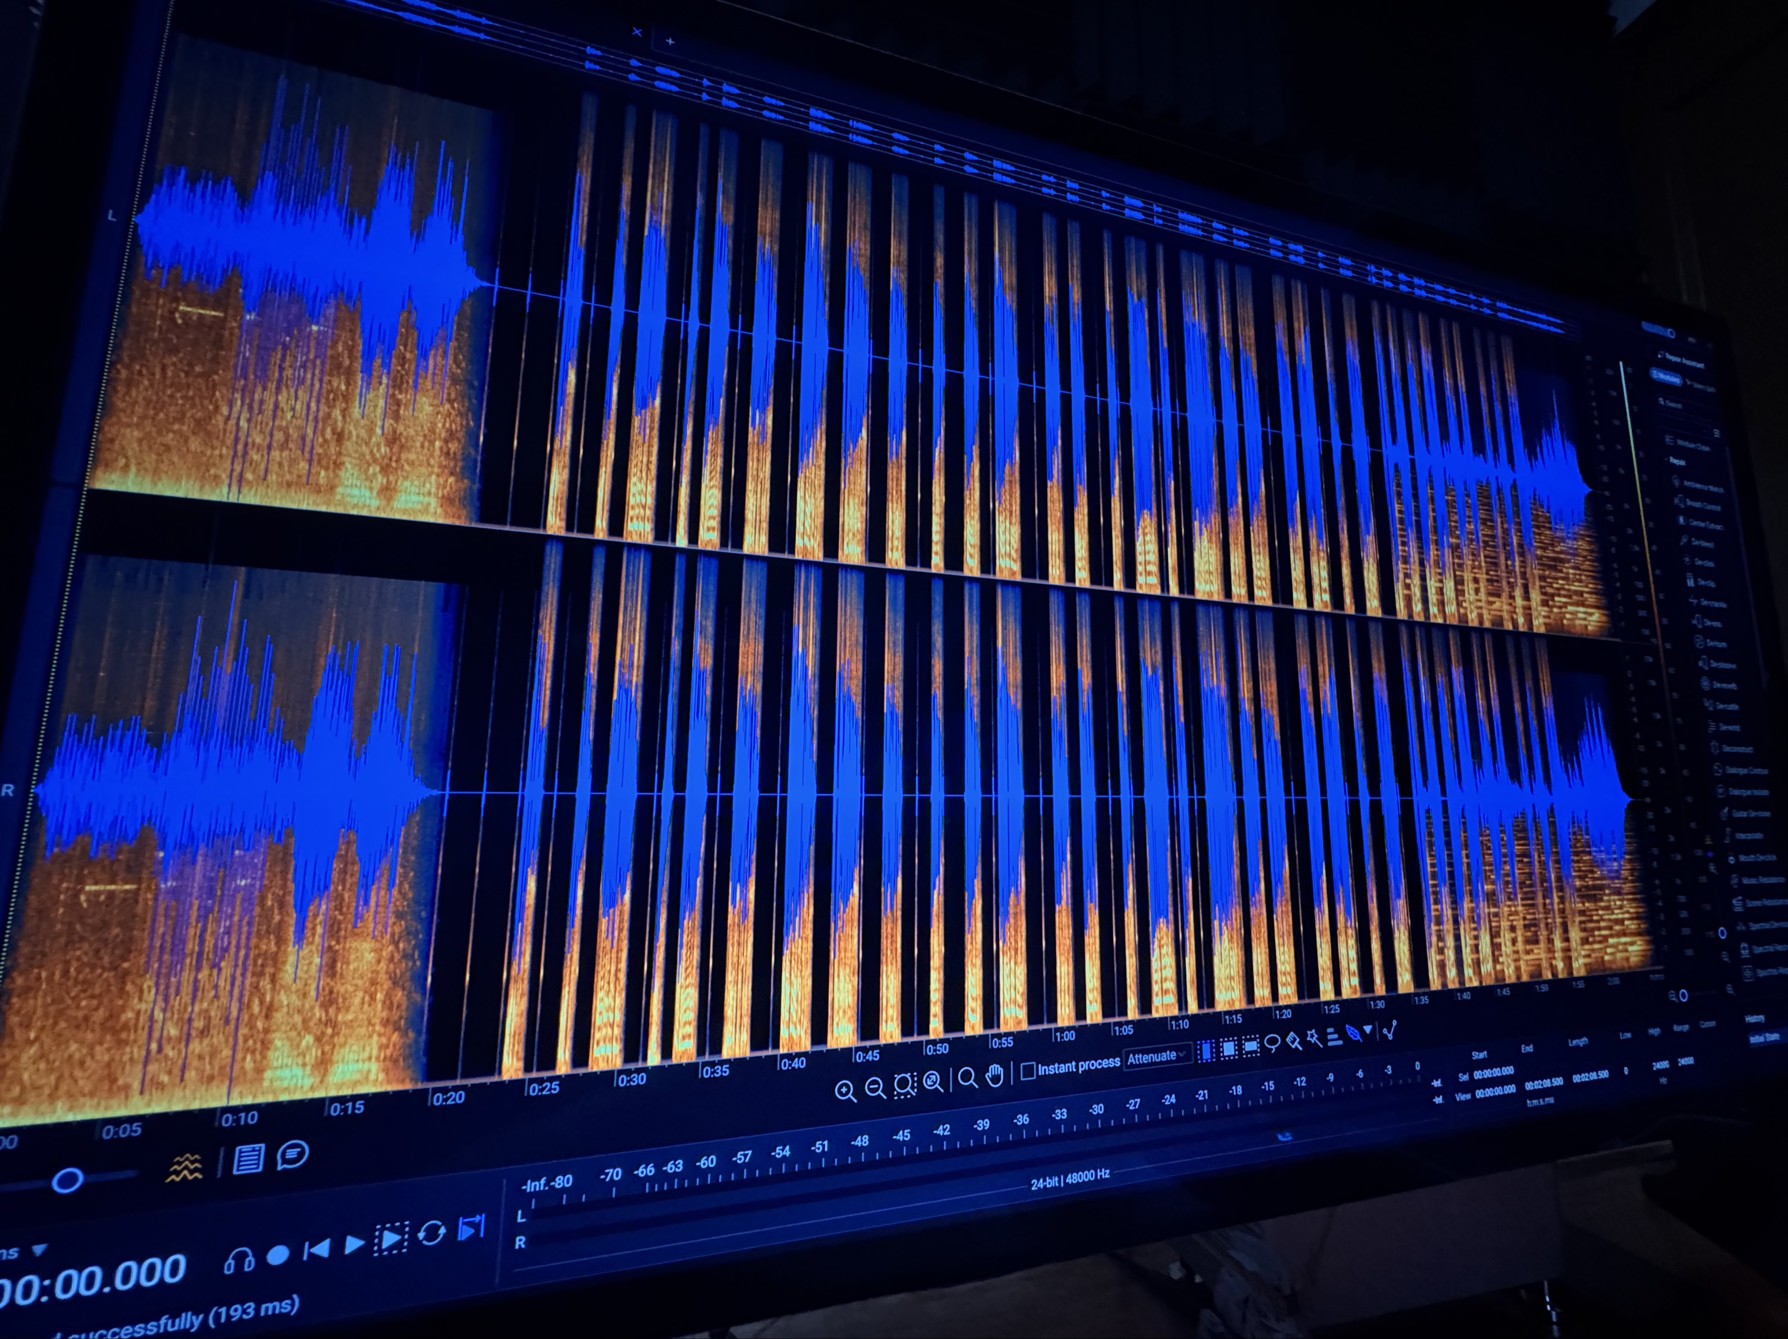1788x1339 pixels.
Task: Click the play selection button
Action: click(x=390, y=1239)
